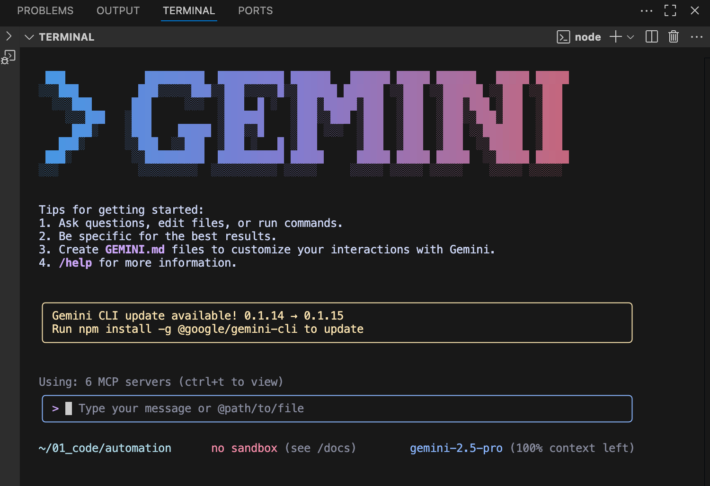The image size is (710, 486).
Task: Click the "no sandbox" status text
Action: (x=244, y=448)
